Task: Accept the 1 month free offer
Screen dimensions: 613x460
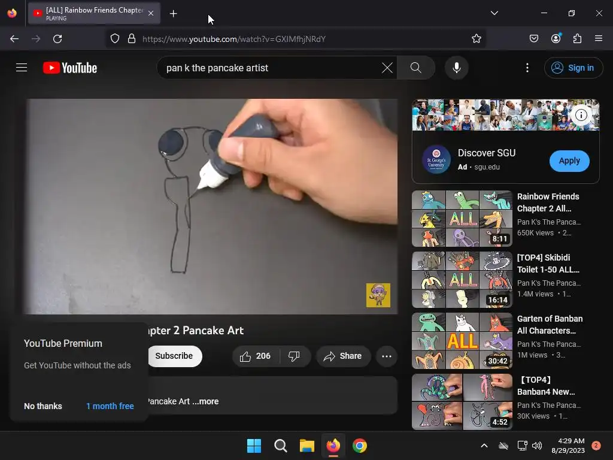Action: 110,406
